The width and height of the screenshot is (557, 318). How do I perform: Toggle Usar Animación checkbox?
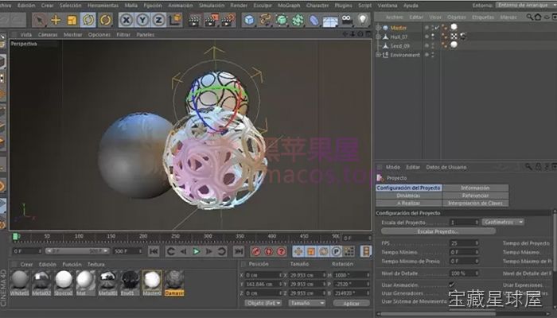coord(451,285)
